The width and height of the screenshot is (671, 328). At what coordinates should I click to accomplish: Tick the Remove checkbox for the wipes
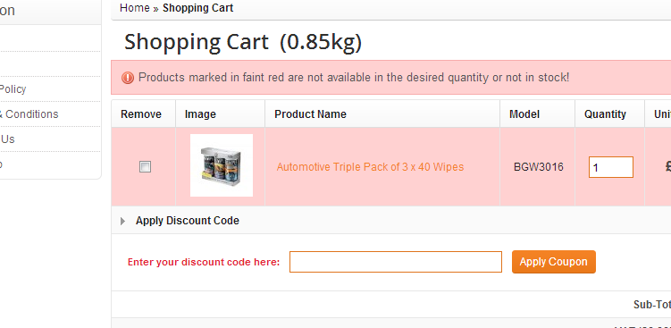[145, 167]
